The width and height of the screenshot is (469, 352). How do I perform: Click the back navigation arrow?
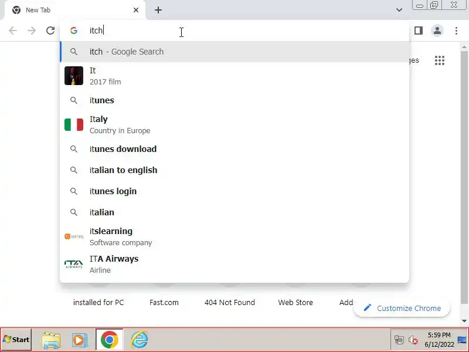(x=13, y=31)
